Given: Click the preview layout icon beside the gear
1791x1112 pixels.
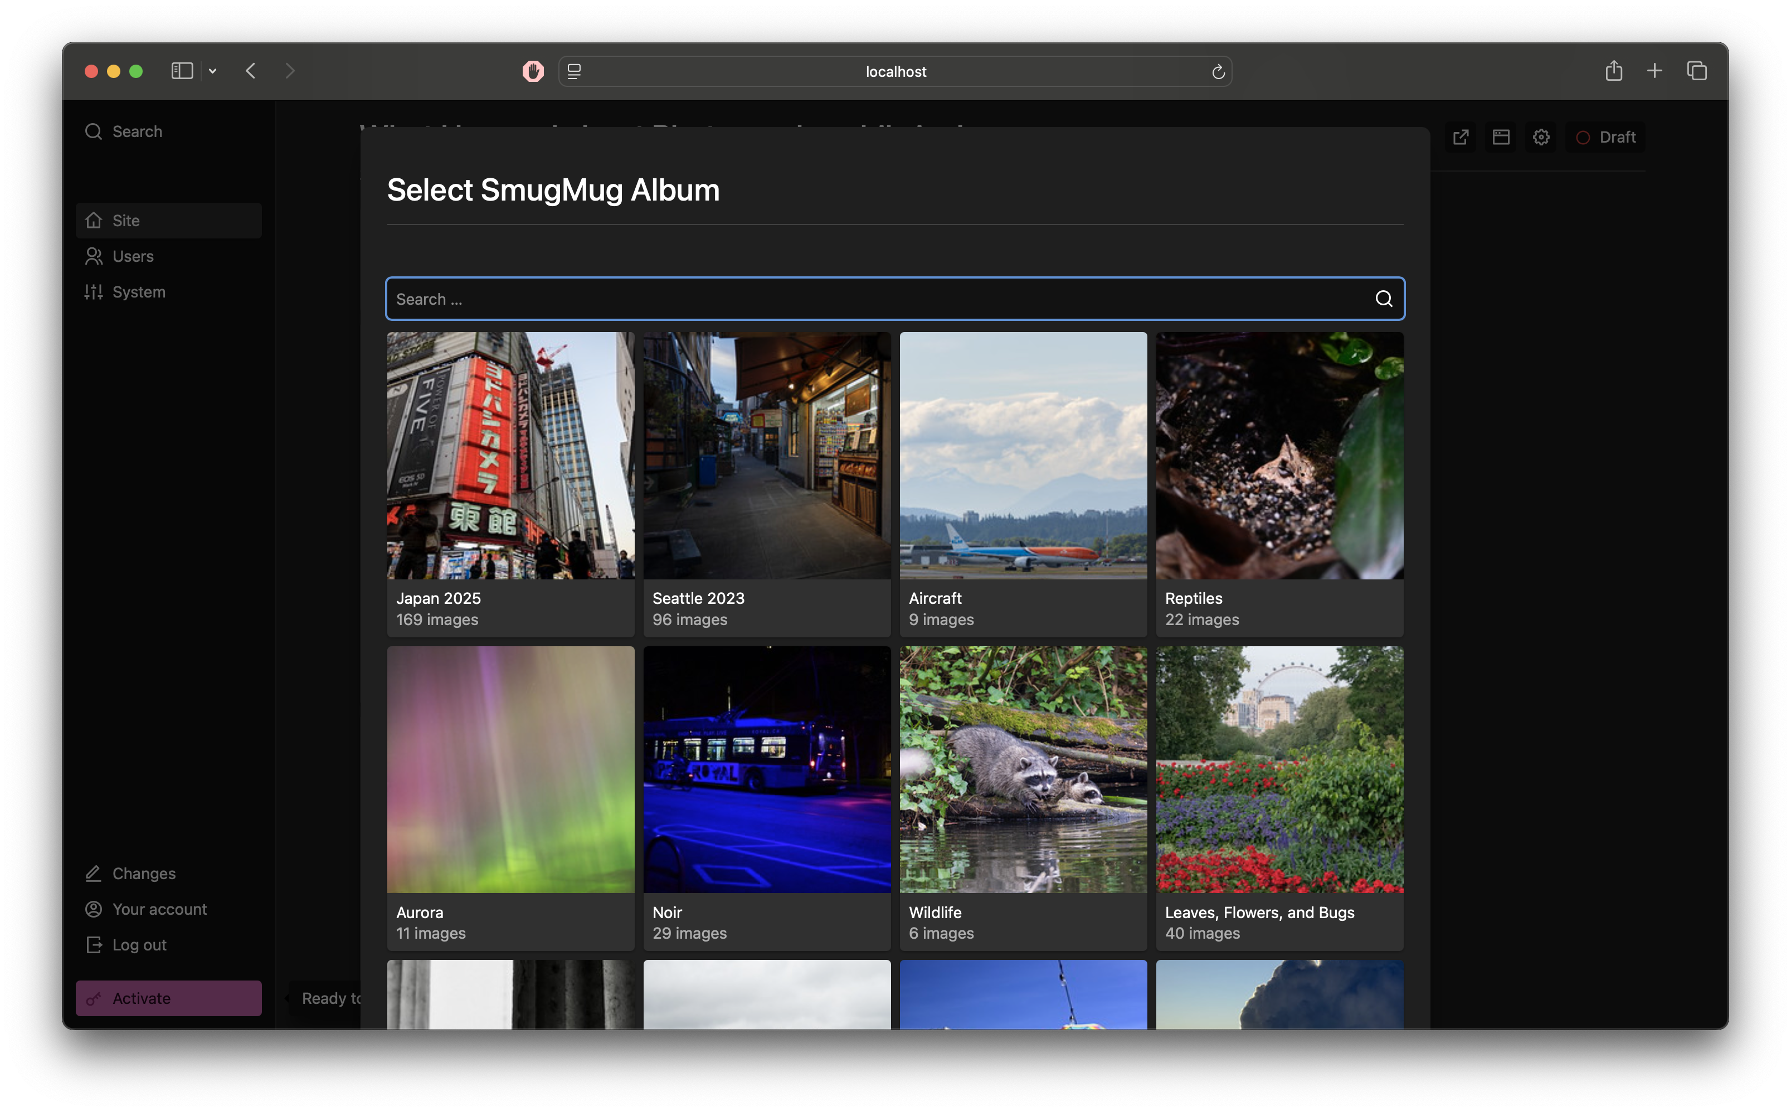Looking at the screenshot, I should 1501,138.
